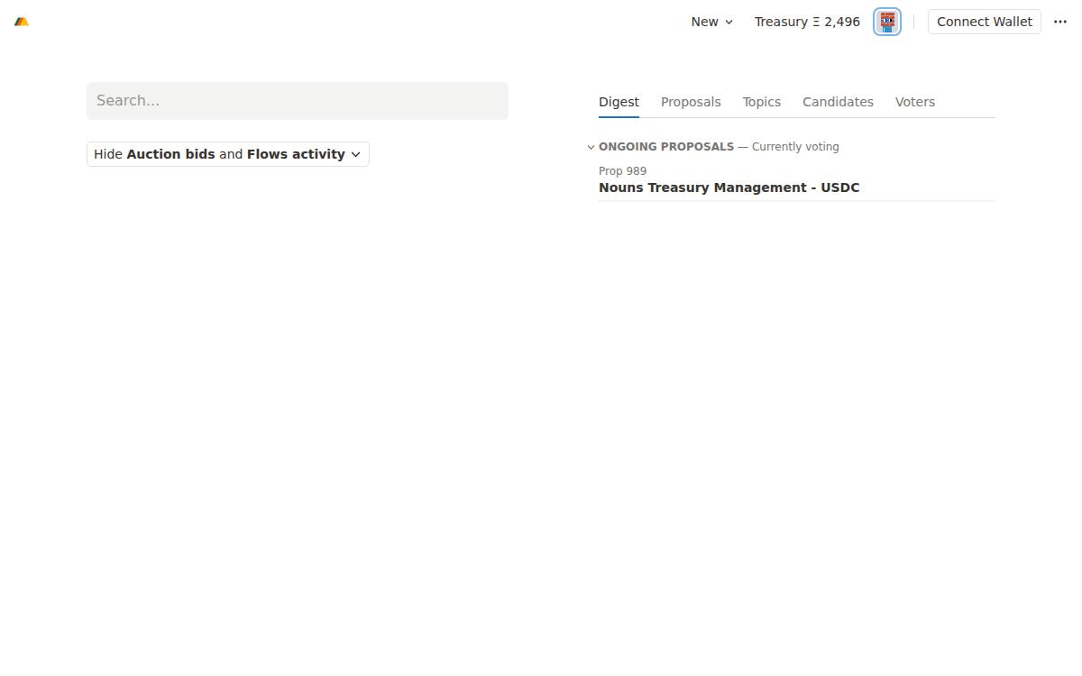Switch to the Proposals tab
The height and width of the screenshot is (676, 1082).
pyautogui.click(x=691, y=102)
